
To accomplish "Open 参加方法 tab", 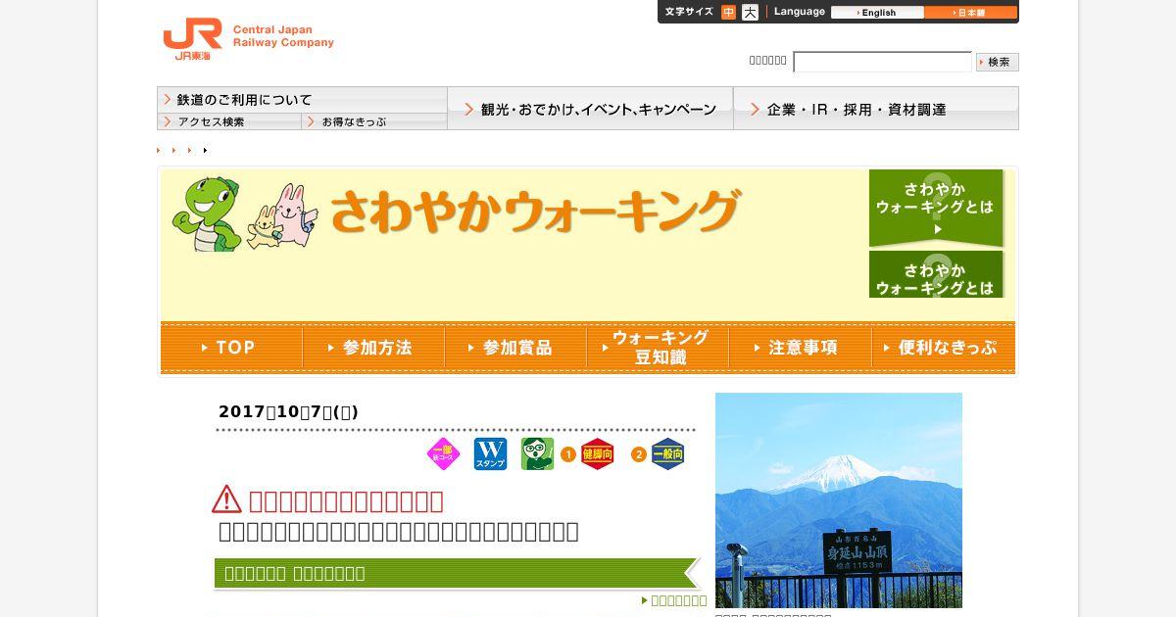I will [373, 348].
